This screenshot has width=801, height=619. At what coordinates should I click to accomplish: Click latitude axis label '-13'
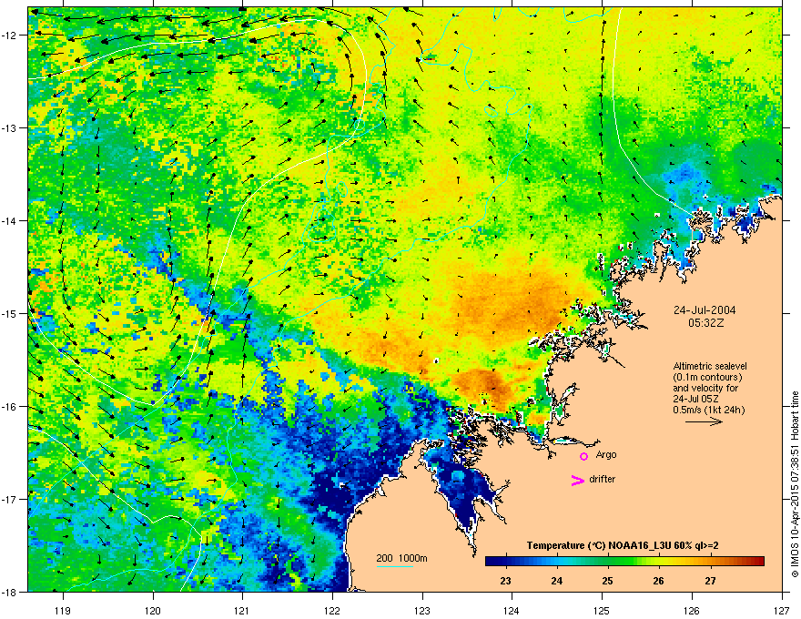(10, 127)
